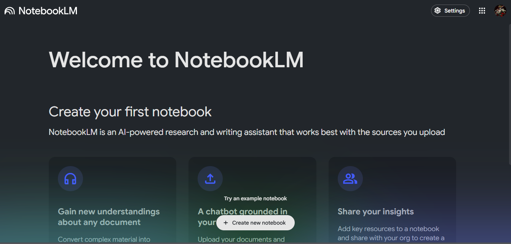
Task: Click the headphones icon on the first card
Action: click(70, 179)
